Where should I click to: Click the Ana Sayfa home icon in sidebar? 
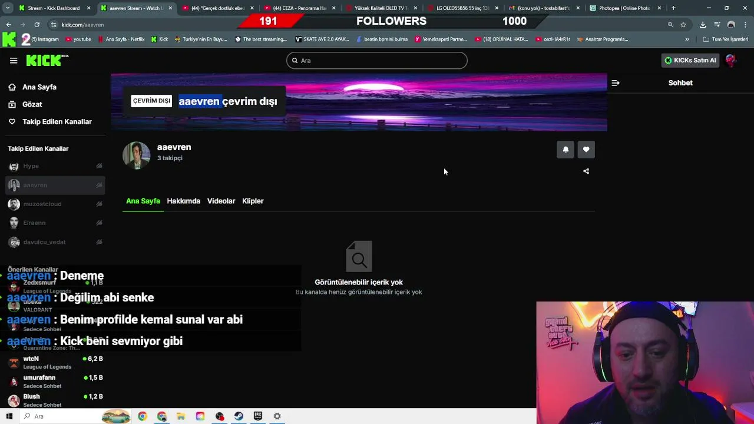coord(12,87)
